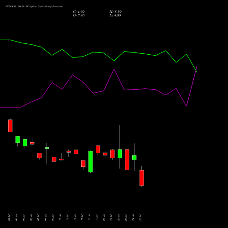Click the red candle above 07 Jul
Viewport: 228px width, 228px height.
point(40,155)
